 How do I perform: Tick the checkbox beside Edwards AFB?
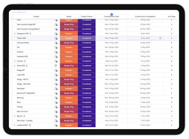[x=11, y=56]
